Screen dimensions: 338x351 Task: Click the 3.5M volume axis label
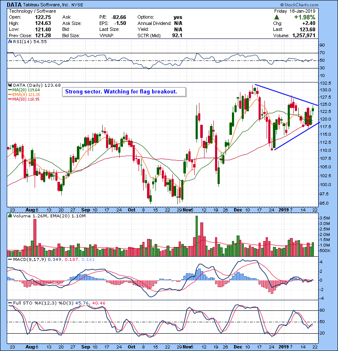click(325, 218)
